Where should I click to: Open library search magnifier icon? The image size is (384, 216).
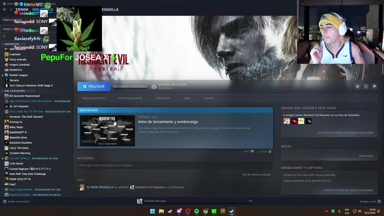[x=4, y=36]
